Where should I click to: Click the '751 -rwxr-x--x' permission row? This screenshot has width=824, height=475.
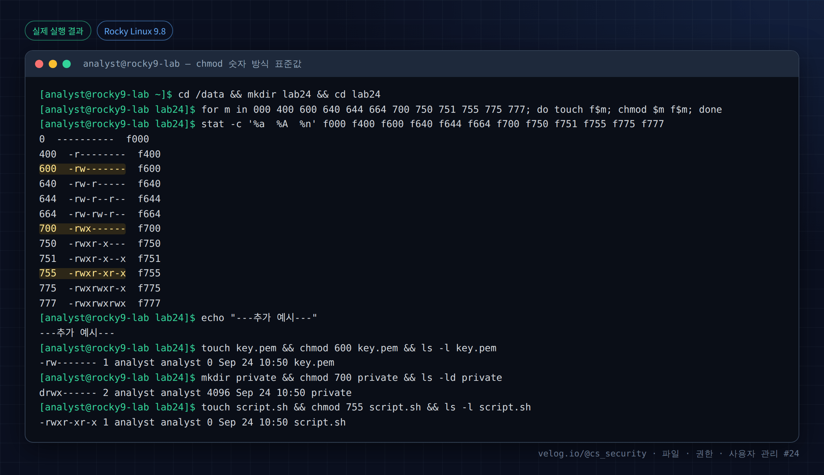(100, 258)
